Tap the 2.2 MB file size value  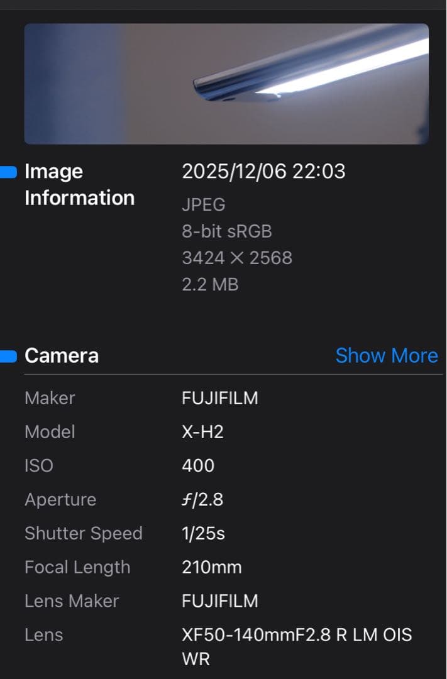click(x=210, y=285)
